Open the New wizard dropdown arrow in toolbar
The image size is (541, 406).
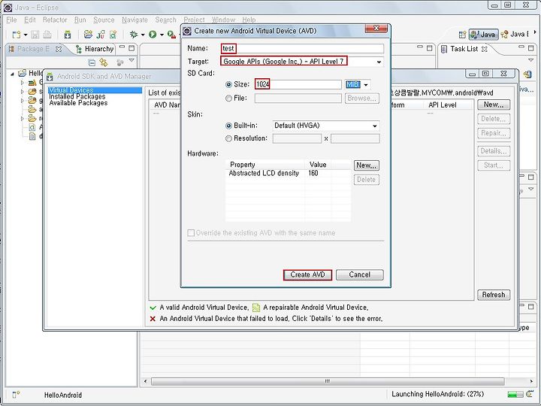tap(26, 35)
